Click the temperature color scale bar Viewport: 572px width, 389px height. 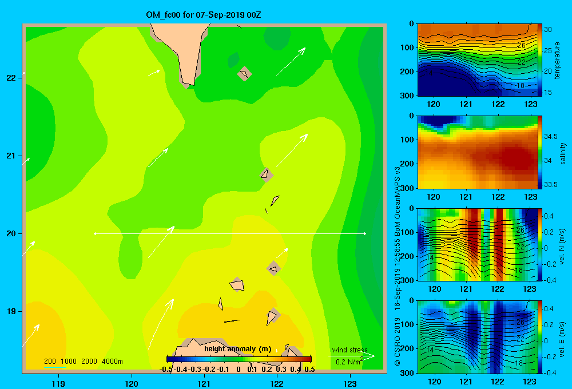click(x=540, y=60)
